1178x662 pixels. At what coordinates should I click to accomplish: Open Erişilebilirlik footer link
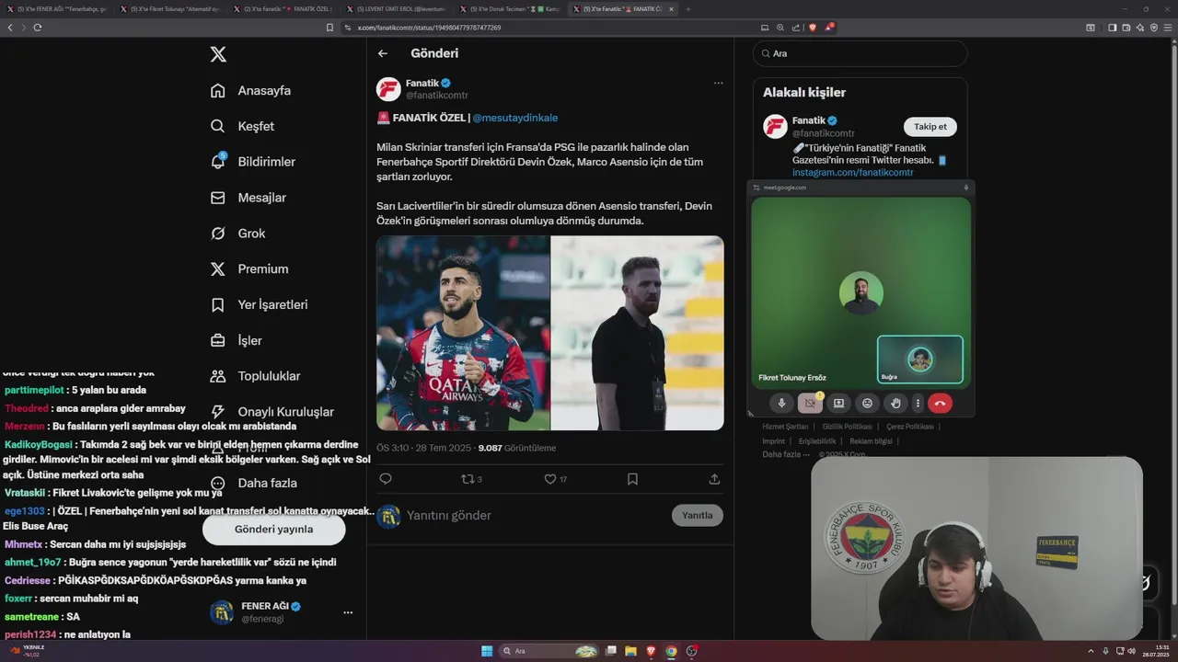click(817, 441)
